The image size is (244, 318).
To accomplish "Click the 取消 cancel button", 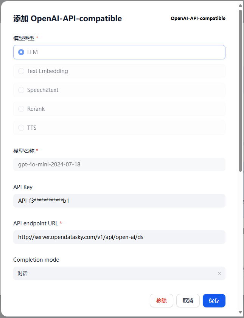I will 188,301.
